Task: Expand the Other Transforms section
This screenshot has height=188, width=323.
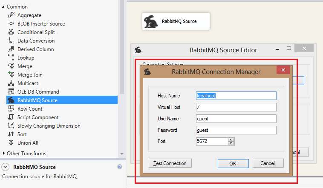Action: [x=4, y=153]
